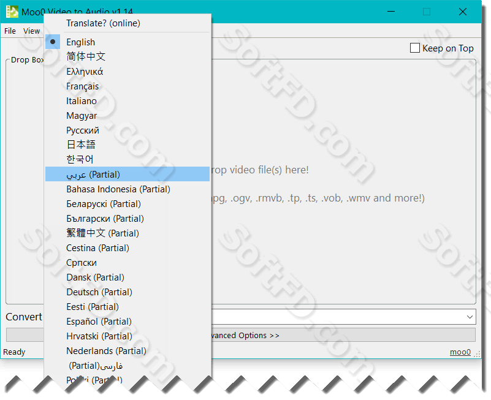This screenshot has width=491, height=400.
Task: Open the moo0 website link
Action: click(x=460, y=352)
